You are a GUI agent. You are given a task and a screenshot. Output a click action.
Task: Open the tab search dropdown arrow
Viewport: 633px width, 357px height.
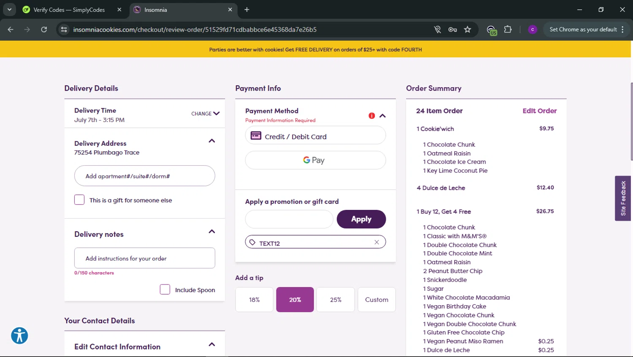9,9
